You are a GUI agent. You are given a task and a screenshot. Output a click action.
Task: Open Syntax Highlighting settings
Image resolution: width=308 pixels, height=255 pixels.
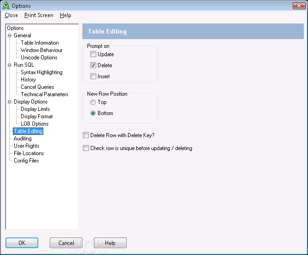41,72
